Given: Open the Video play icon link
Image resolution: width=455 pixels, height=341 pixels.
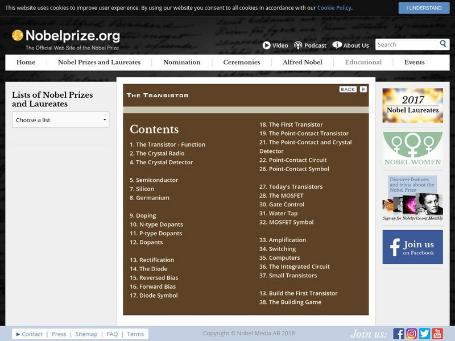Looking at the screenshot, I should tap(266, 45).
